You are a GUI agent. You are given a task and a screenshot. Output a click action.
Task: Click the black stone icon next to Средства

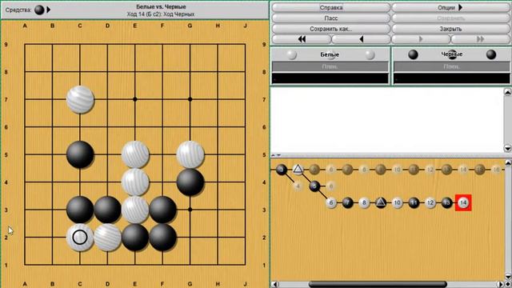point(39,10)
